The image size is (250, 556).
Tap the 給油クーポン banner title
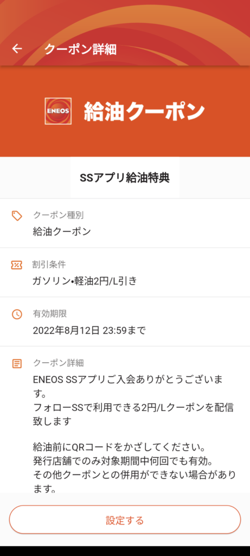144,111
